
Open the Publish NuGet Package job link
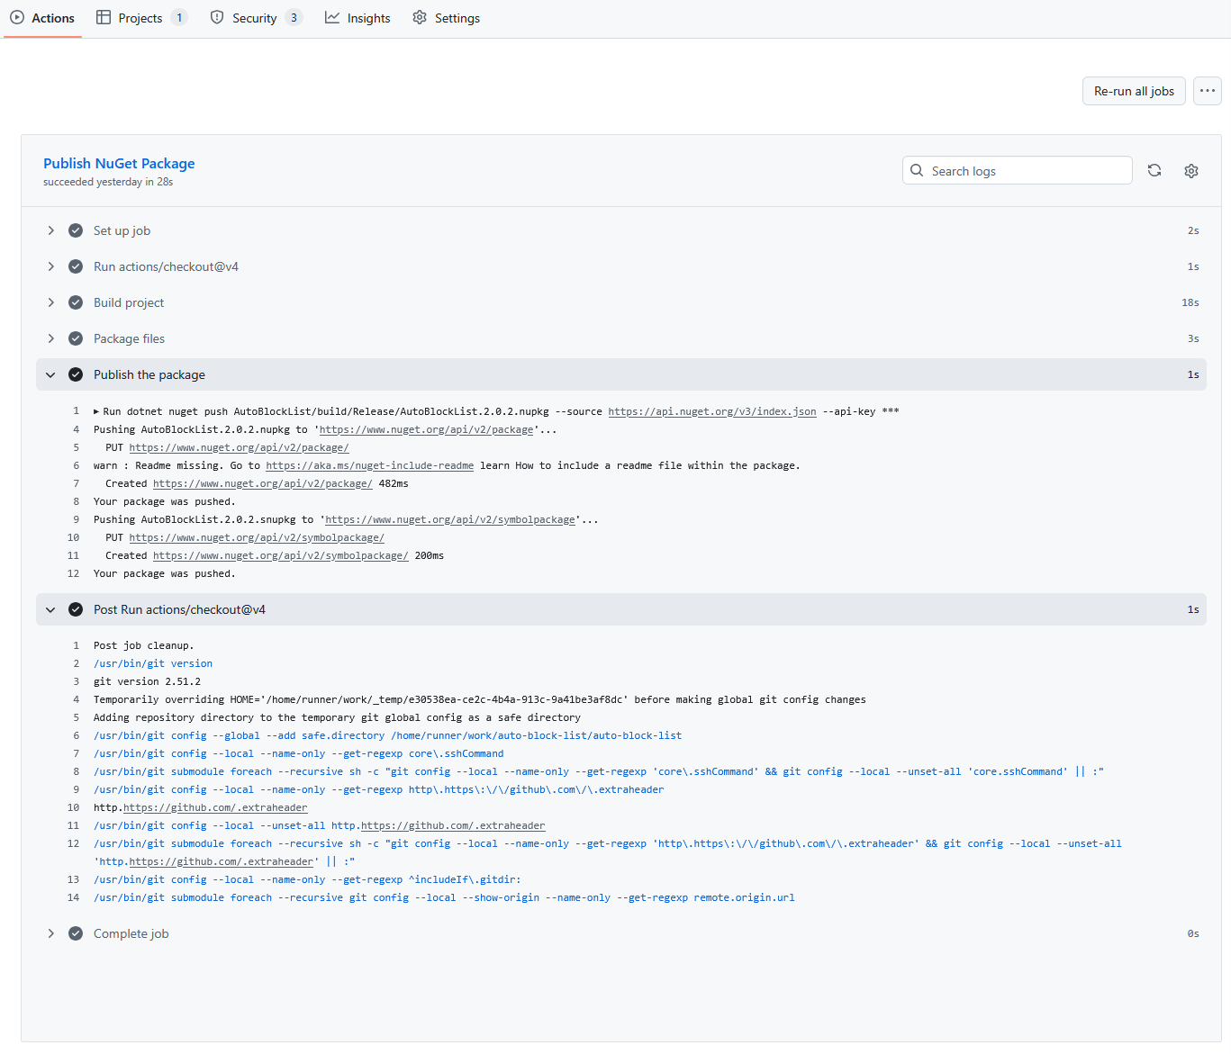(119, 163)
